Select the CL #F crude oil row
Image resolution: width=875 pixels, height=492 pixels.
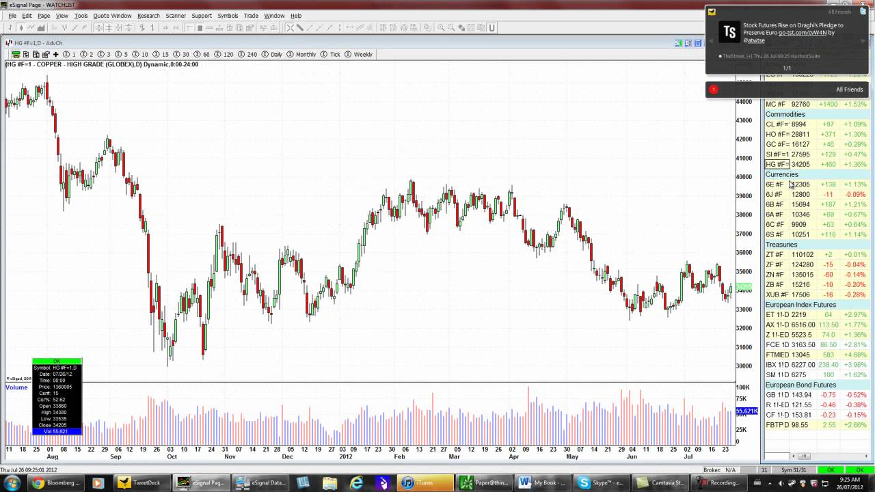pyautogui.click(x=817, y=124)
